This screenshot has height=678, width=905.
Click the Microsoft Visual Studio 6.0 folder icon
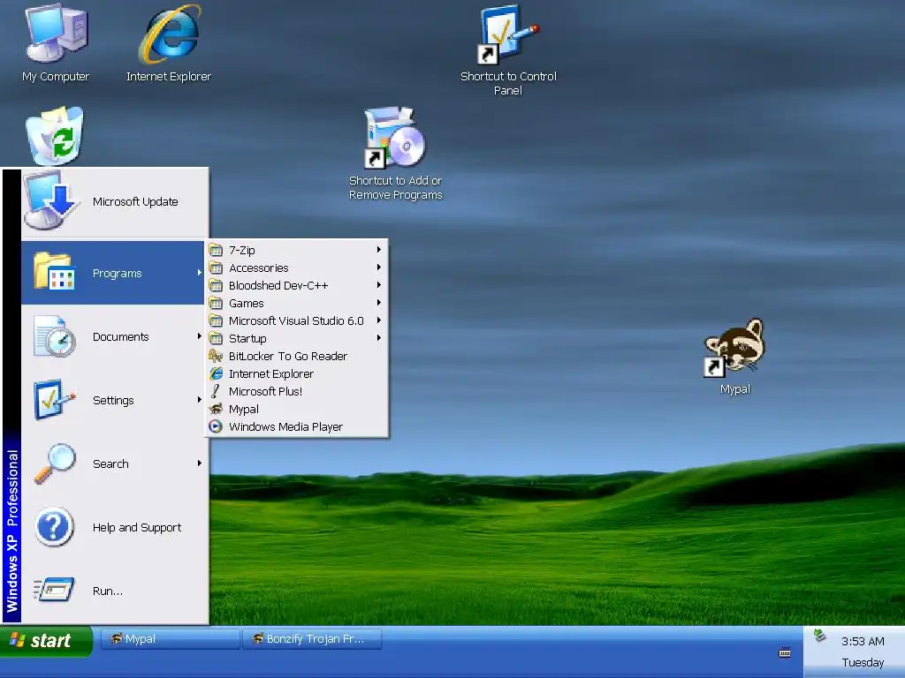216,320
